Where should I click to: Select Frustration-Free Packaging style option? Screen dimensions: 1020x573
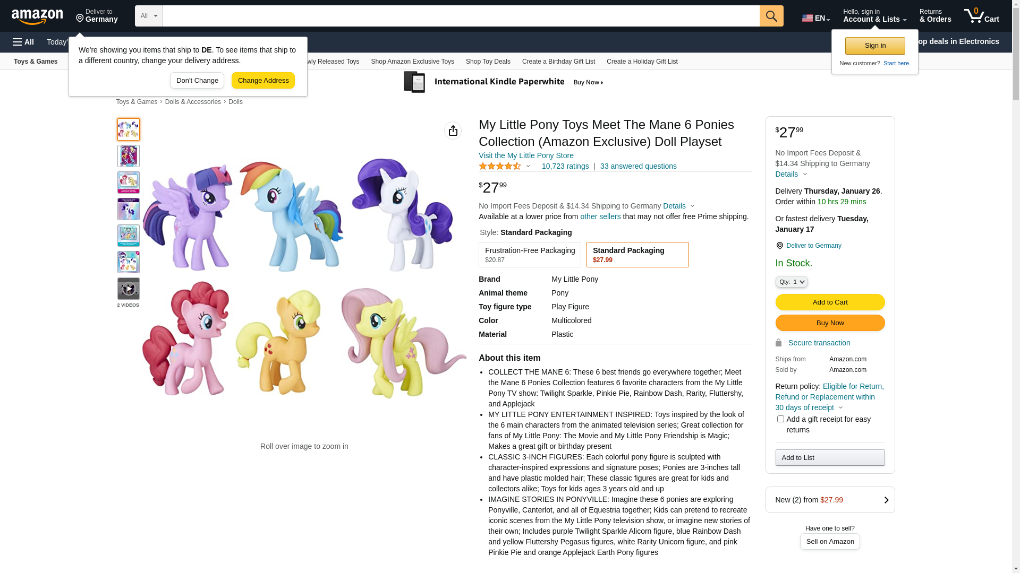pyautogui.click(x=530, y=255)
